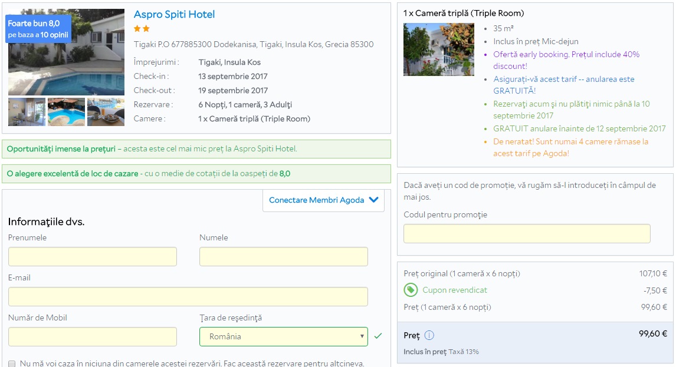Click the price info circle icon
The image size is (676, 367).
[x=429, y=335]
